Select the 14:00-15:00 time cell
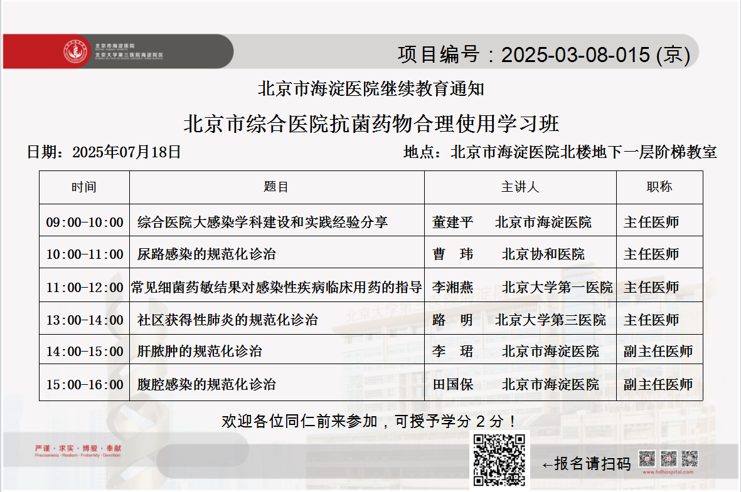741x492 pixels. click(85, 351)
